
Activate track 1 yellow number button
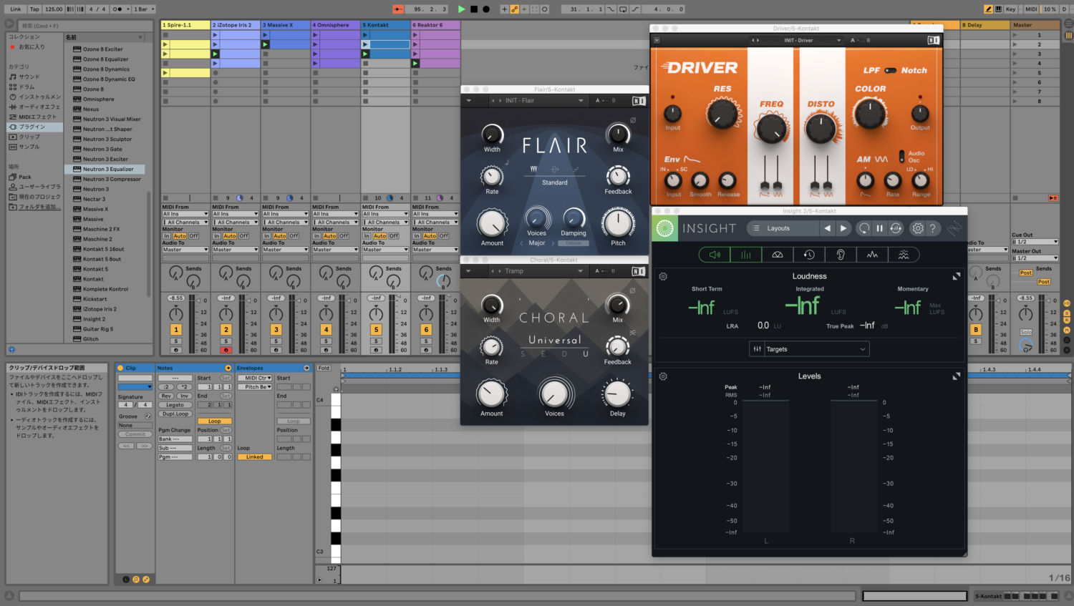(x=176, y=330)
